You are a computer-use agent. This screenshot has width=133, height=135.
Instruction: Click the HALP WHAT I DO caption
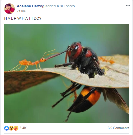23,18
